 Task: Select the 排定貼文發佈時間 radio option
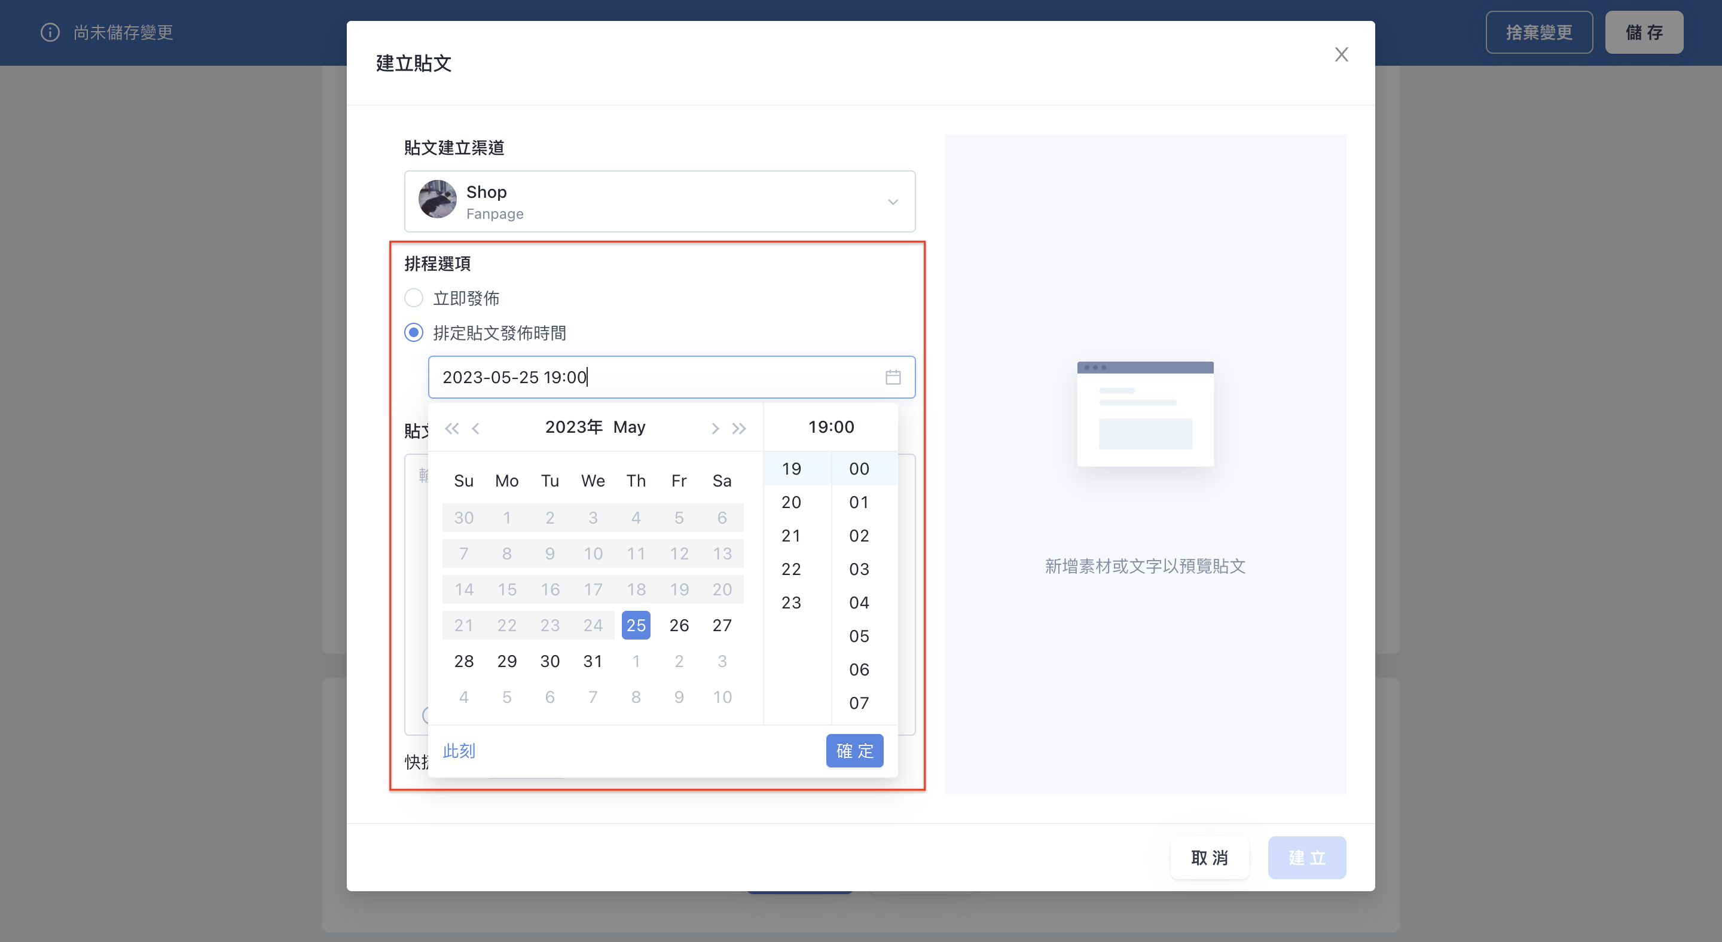pyautogui.click(x=414, y=333)
